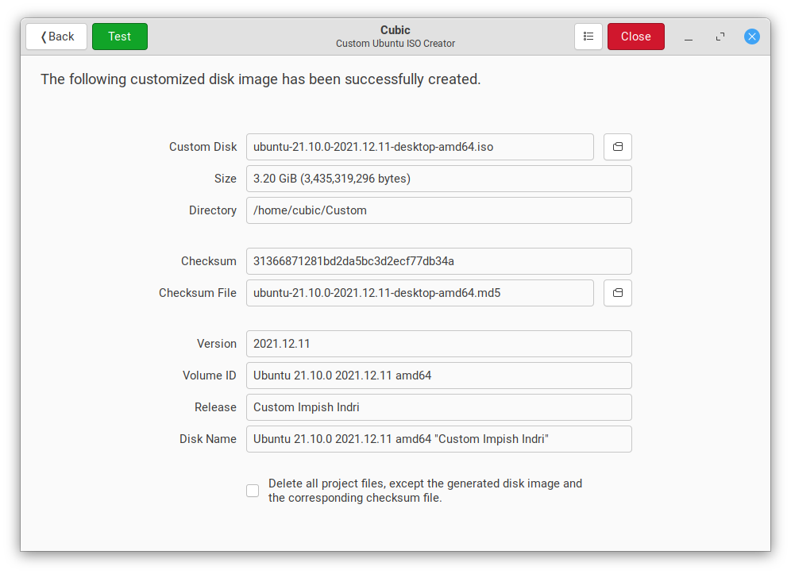Click the Volume ID input field

click(438, 376)
